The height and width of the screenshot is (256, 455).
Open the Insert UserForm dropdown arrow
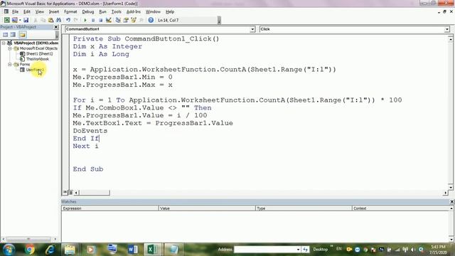(x=20, y=20)
